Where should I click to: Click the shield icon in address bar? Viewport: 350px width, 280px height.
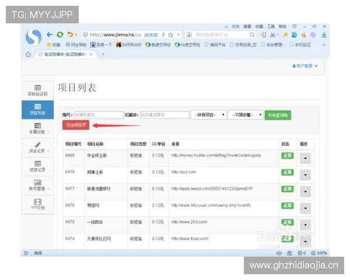click(85, 34)
